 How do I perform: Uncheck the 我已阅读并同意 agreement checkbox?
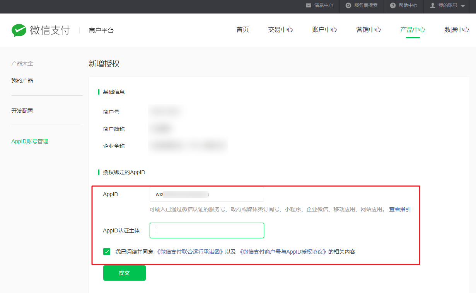tap(107, 252)
